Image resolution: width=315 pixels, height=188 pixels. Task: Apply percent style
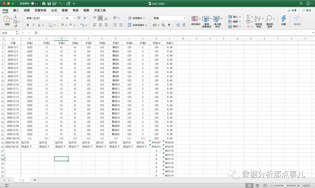(163, 25)
